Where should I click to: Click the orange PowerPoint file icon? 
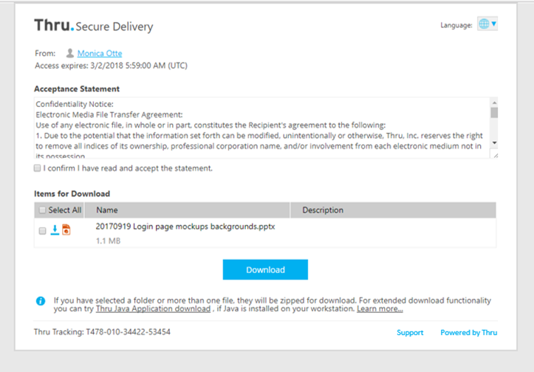point(66,230)
